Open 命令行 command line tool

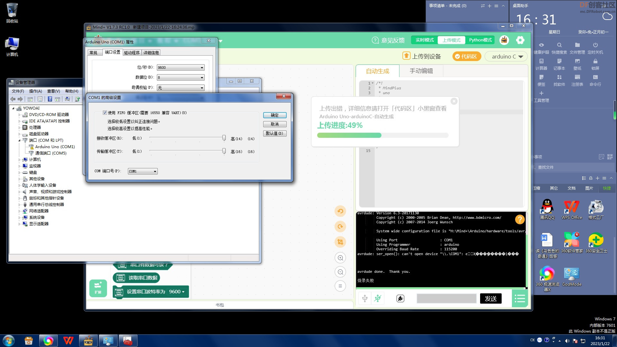click(x=595, y=80)
